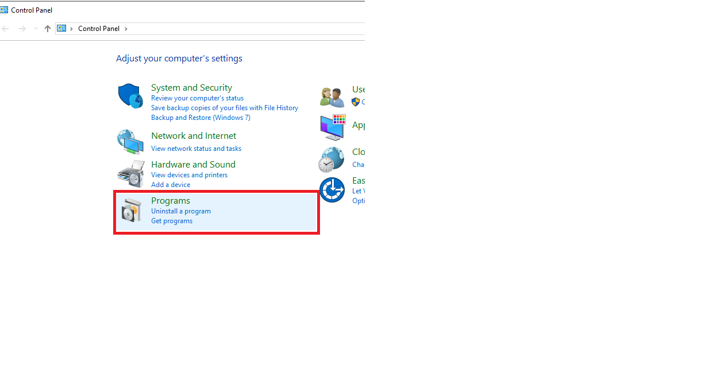Screen dimensions: 717x389
Task: Open the System and Security shield icon
Action: [x=130, y=96]
